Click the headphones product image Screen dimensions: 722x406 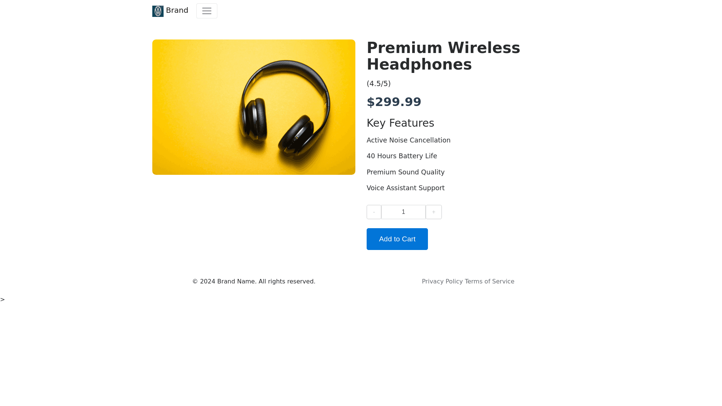(x=254, y=107)
